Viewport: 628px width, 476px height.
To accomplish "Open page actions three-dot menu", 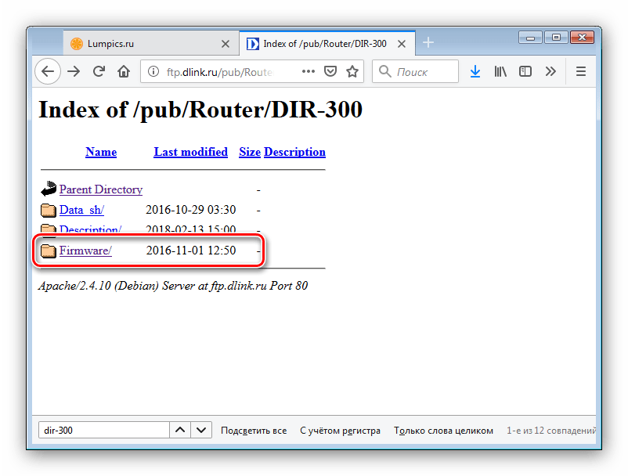I will point(309,72).
